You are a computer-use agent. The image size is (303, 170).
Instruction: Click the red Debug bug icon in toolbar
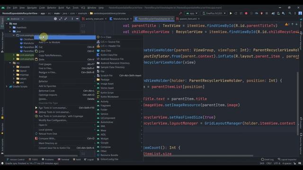click(246, 13)
